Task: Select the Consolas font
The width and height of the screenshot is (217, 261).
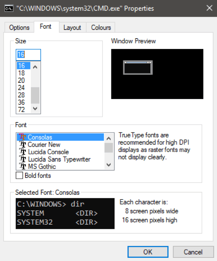Action: [60, 137]
